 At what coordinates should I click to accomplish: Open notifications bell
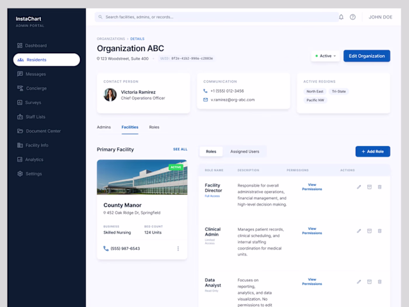(341, 17)
